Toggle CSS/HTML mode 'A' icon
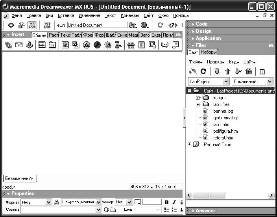Screen dimensions: 277x217 (57, 202)
